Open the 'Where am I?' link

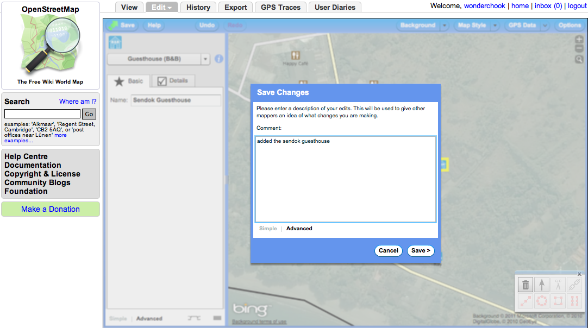pos(78,102)
